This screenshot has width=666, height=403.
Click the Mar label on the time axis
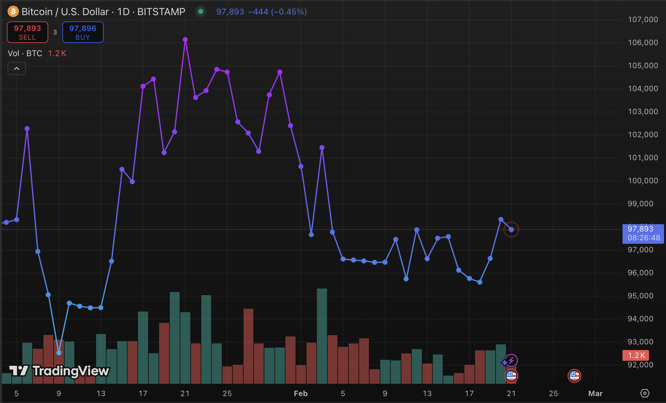[595, 393]
